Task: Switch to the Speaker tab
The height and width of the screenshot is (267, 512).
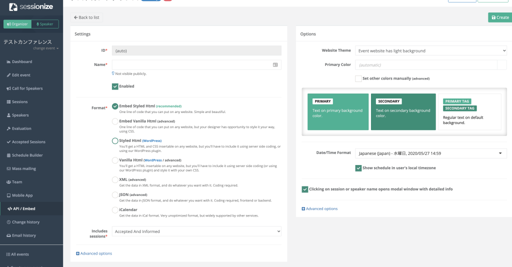Action: point(45,24)
